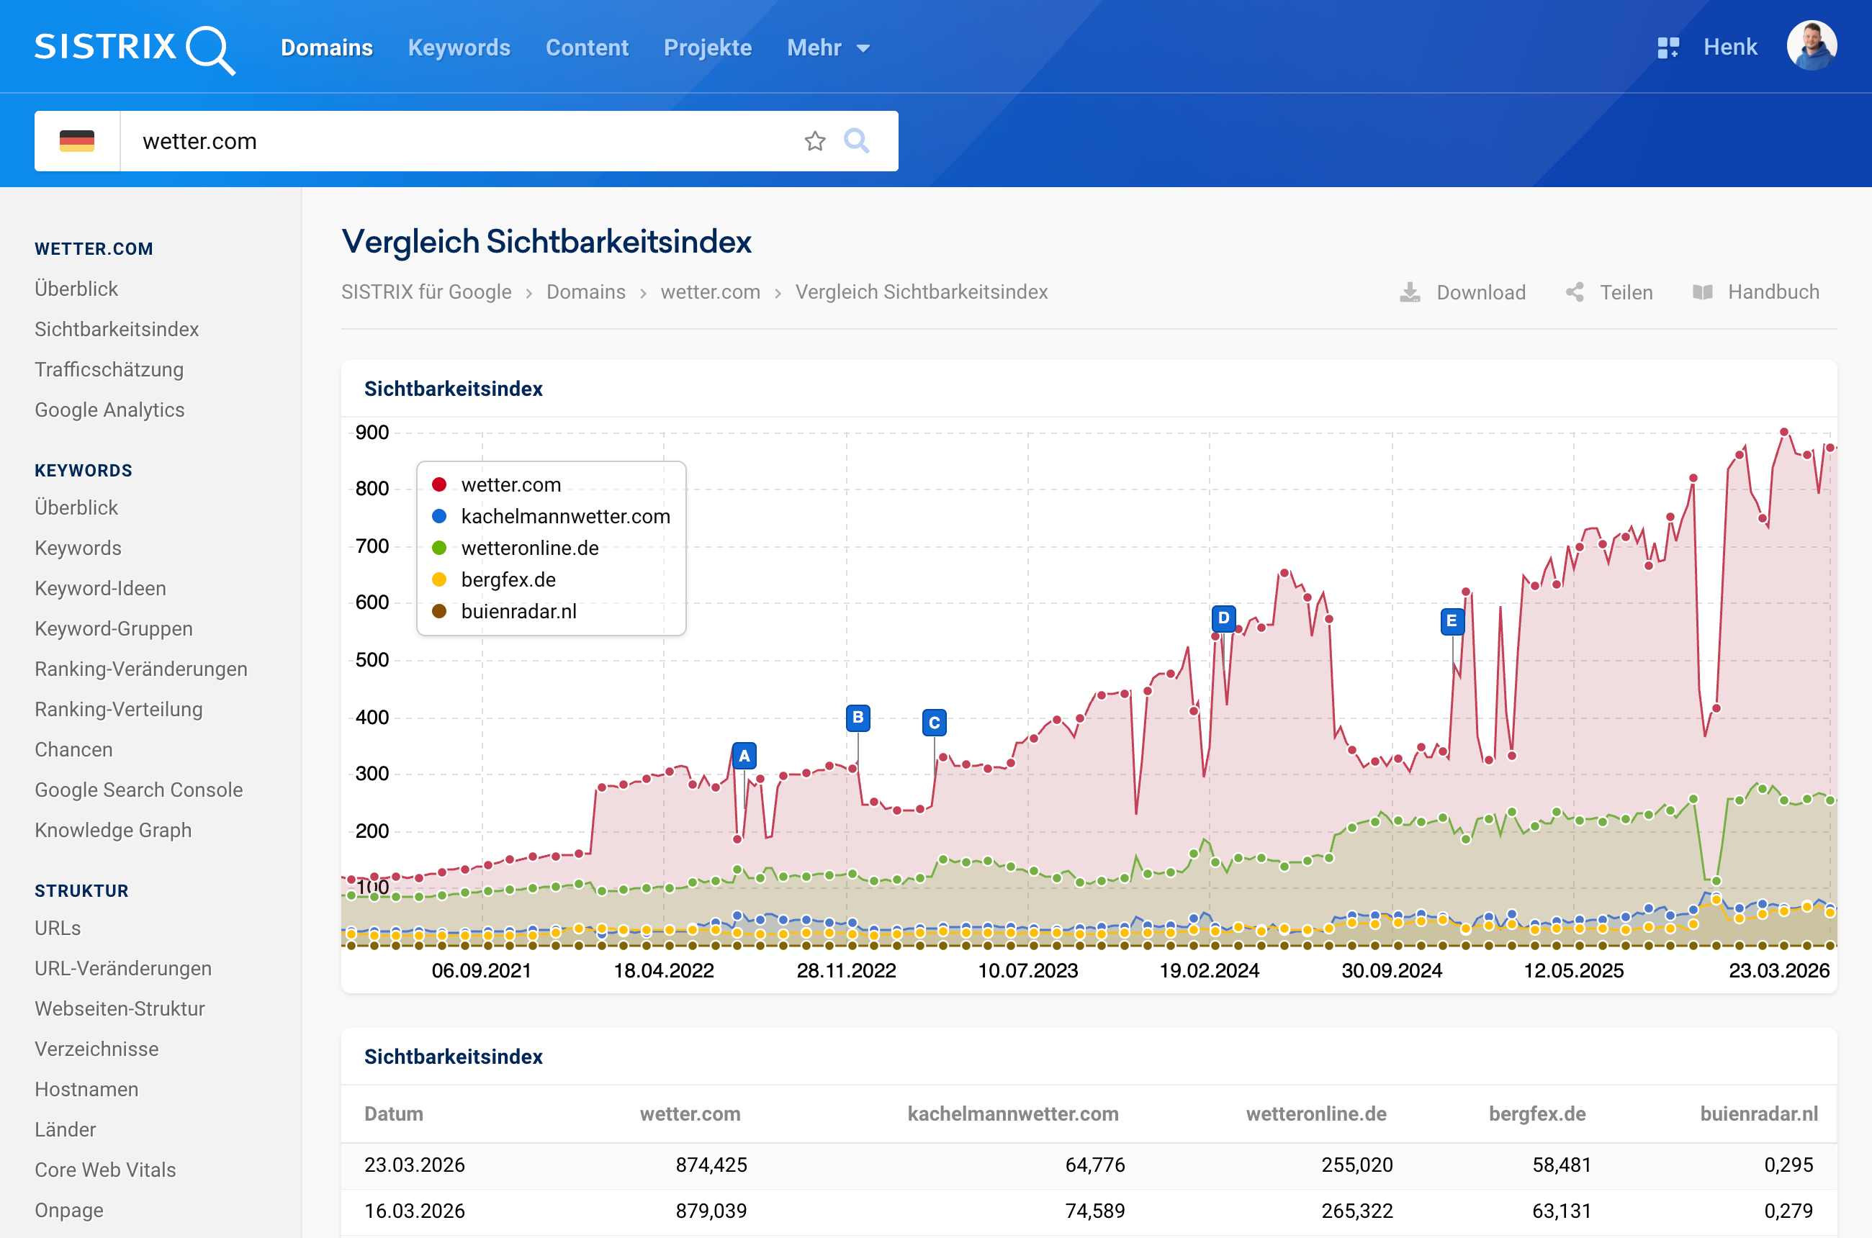Select the German flag country selector
The image size is (1872, 1238).
click(76, 141)
